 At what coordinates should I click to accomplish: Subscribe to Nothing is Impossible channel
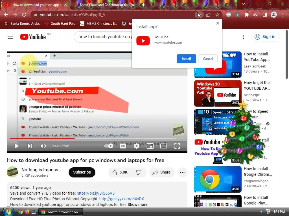click(82, 172)
